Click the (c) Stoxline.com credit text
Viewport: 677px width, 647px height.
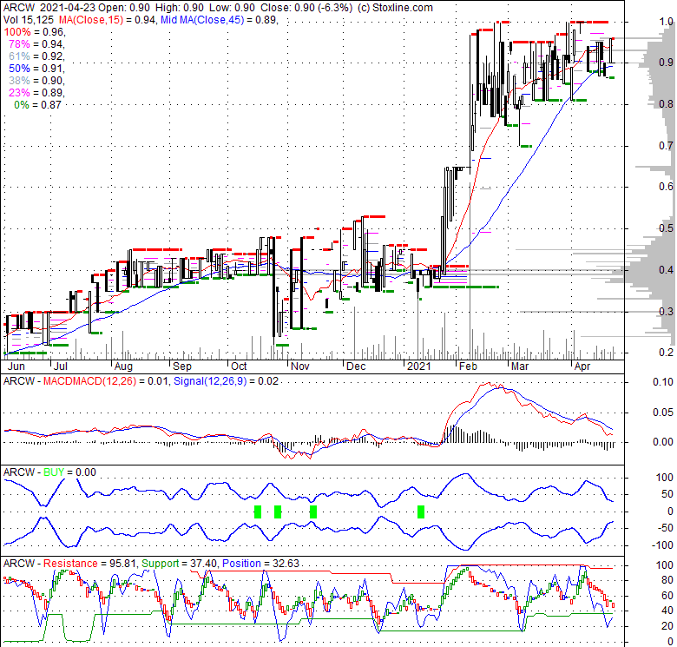[x=395, y=8]
